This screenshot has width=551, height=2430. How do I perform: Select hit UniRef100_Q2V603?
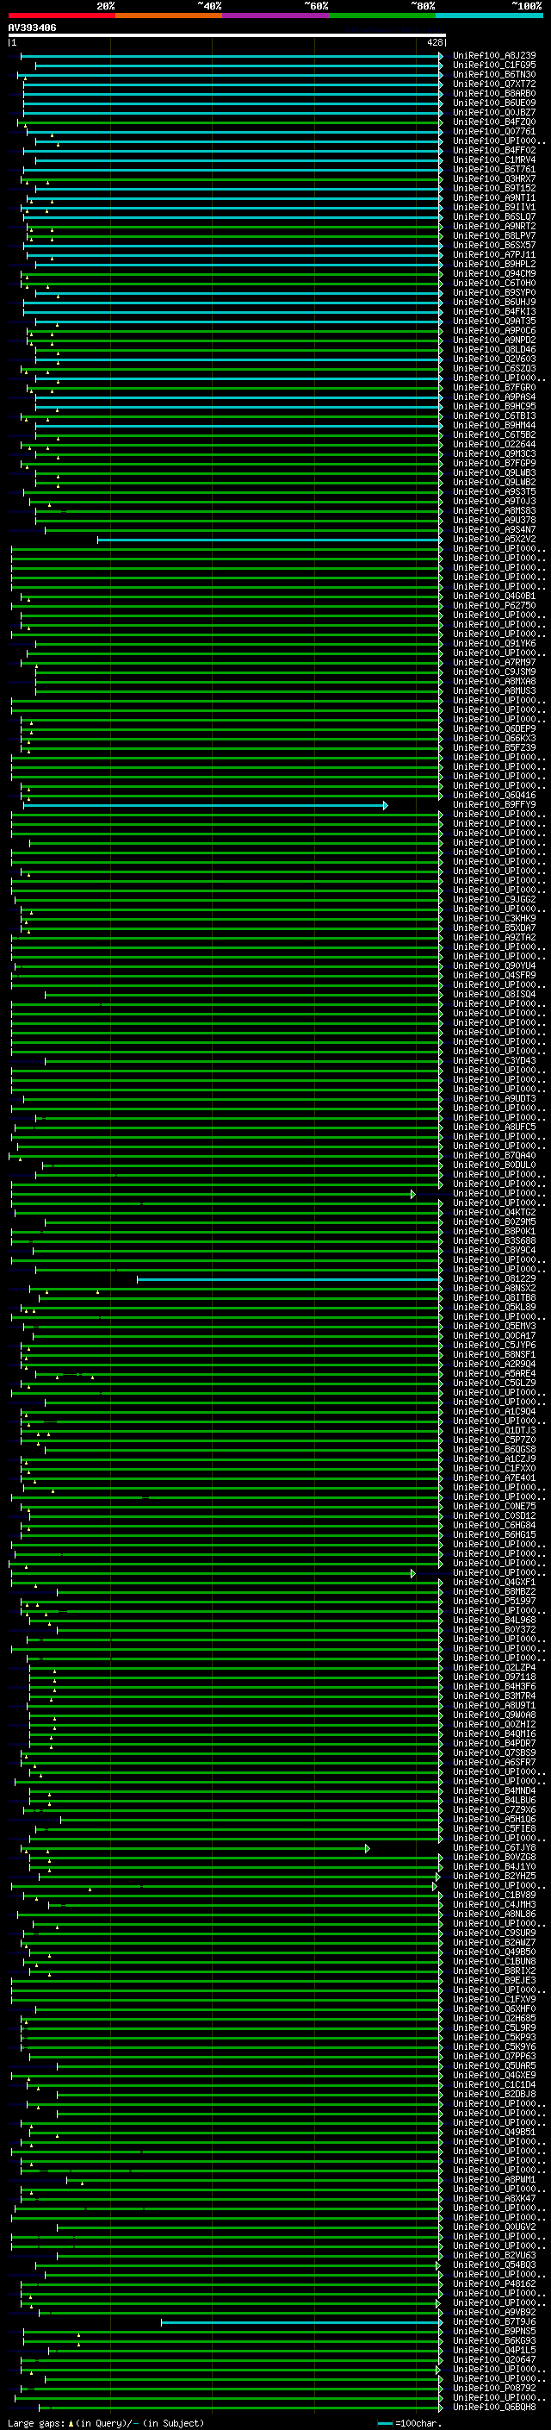click(x=494, y=359)
